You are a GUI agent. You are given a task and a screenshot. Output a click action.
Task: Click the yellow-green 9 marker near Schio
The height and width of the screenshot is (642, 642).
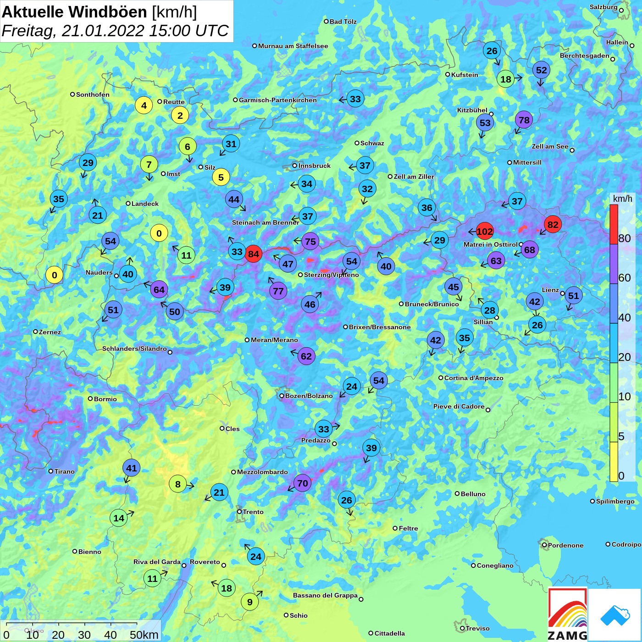pyautogui.click(x=250, y=602)
